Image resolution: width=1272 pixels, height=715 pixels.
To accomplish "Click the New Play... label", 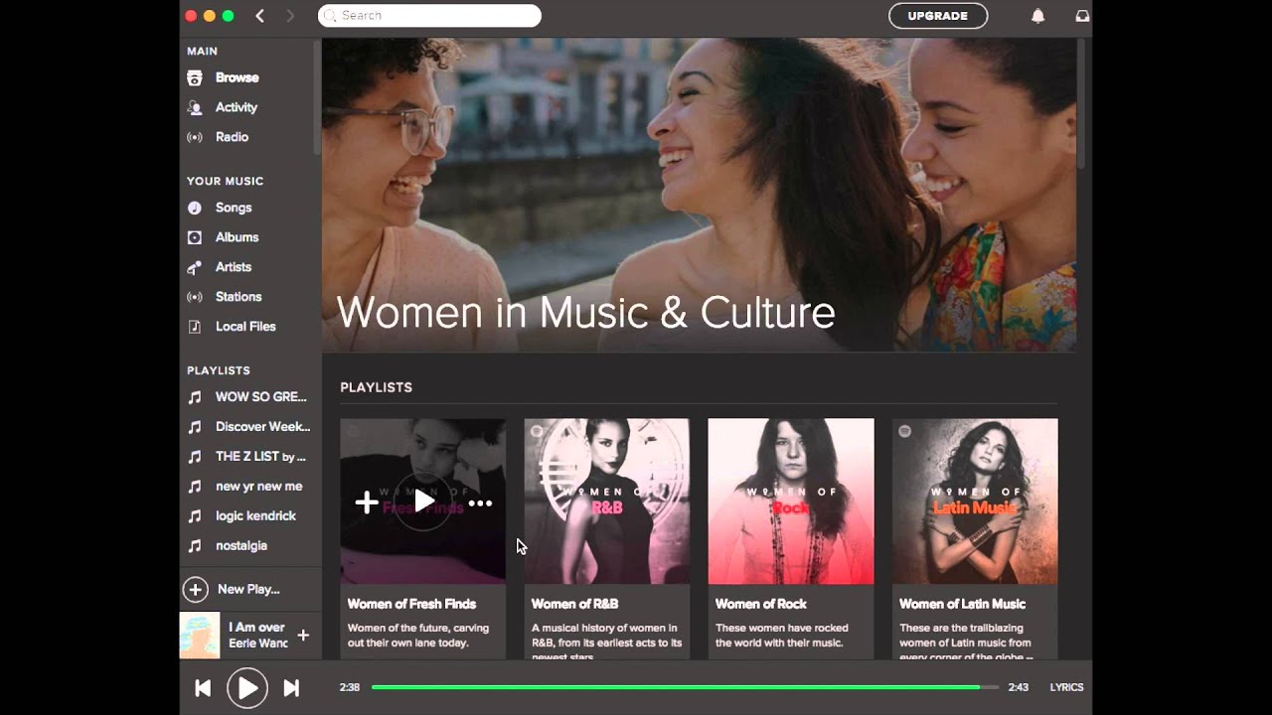I will pyautogui.click(x=248, y=589).
